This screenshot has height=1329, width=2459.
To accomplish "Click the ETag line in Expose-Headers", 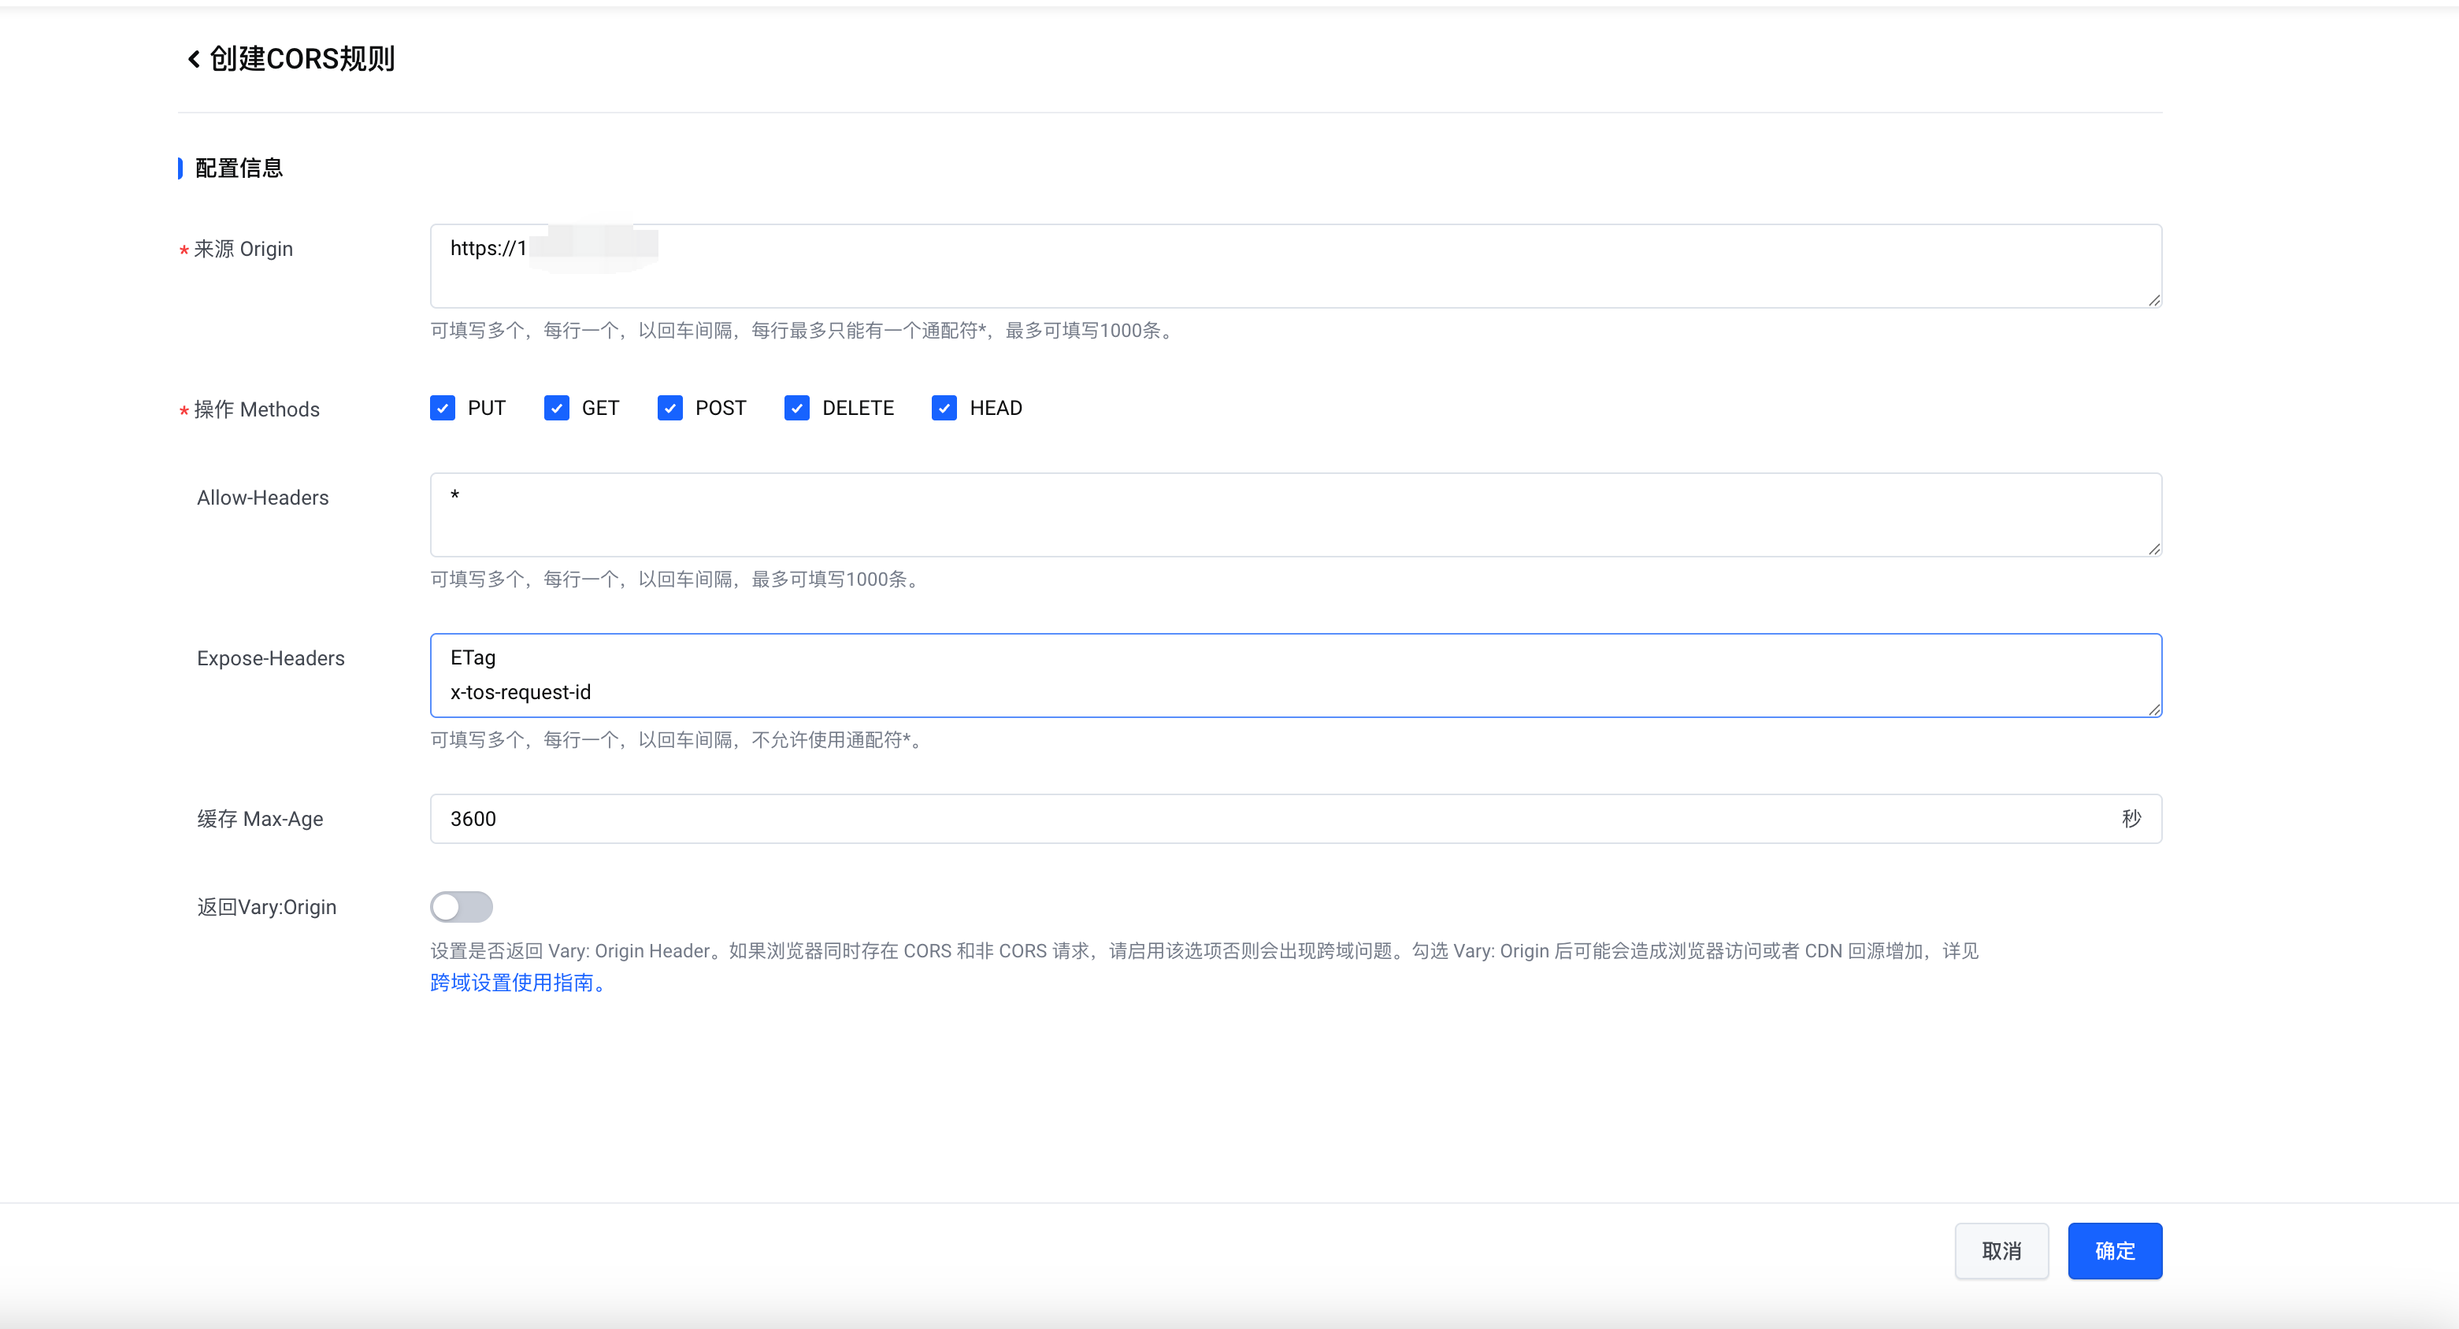I will [473, 658].
